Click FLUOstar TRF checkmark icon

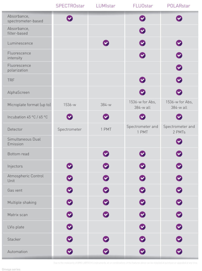click(x=142, y=80)
